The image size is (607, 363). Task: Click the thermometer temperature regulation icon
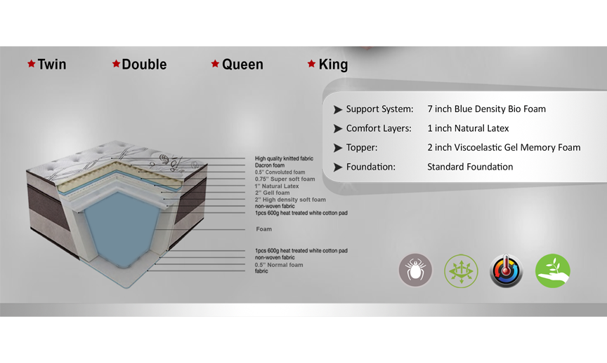pyautogui.click(x=507, y=270)
